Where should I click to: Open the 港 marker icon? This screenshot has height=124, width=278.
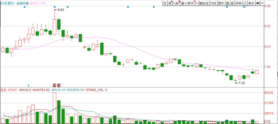point(58,85)
